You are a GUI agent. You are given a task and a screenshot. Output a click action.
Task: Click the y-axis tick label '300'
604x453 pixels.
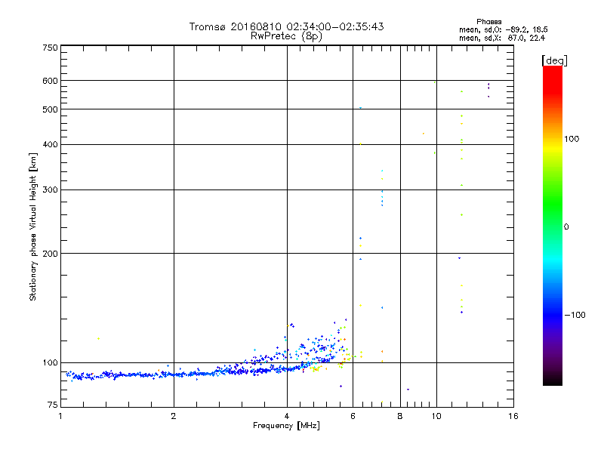(50, 190)
